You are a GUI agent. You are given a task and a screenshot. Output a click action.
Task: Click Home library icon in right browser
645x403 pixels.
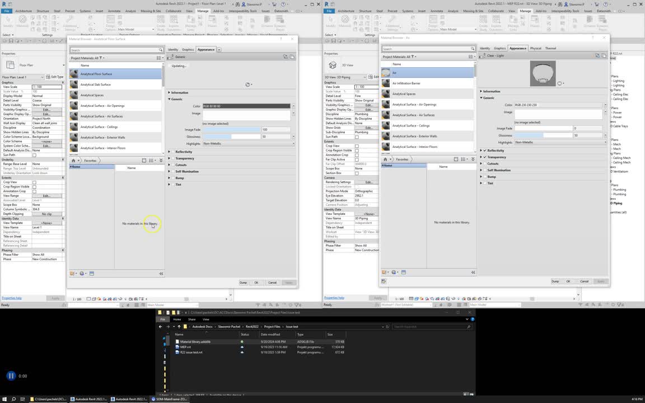(x=385, y=159)
